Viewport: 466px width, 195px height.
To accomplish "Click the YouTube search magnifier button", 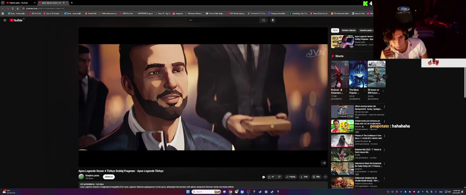I will 263,20.
